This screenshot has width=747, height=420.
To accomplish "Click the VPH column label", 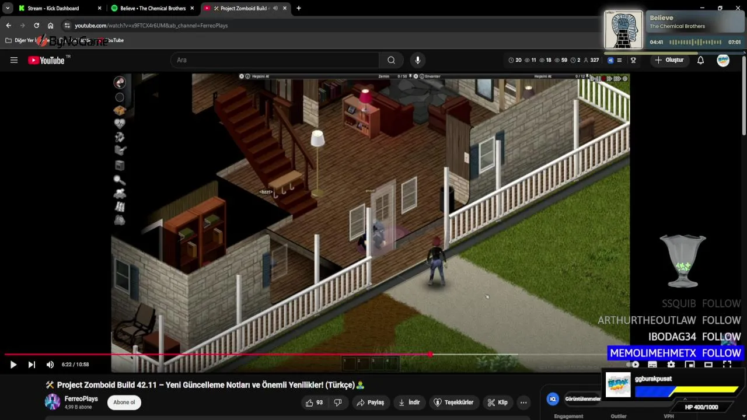I will tap(669, 416).
